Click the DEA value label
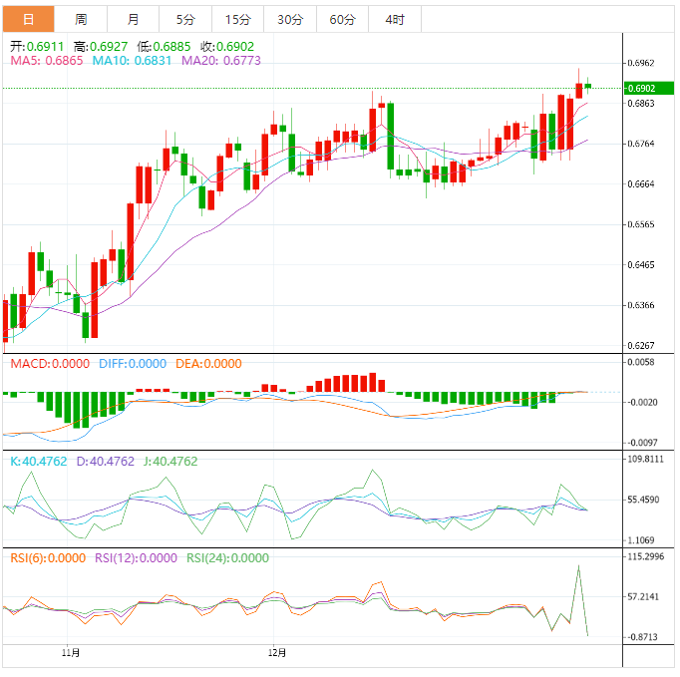The width and height of the screenshot is (680, 677). click(x=208, y=364)
